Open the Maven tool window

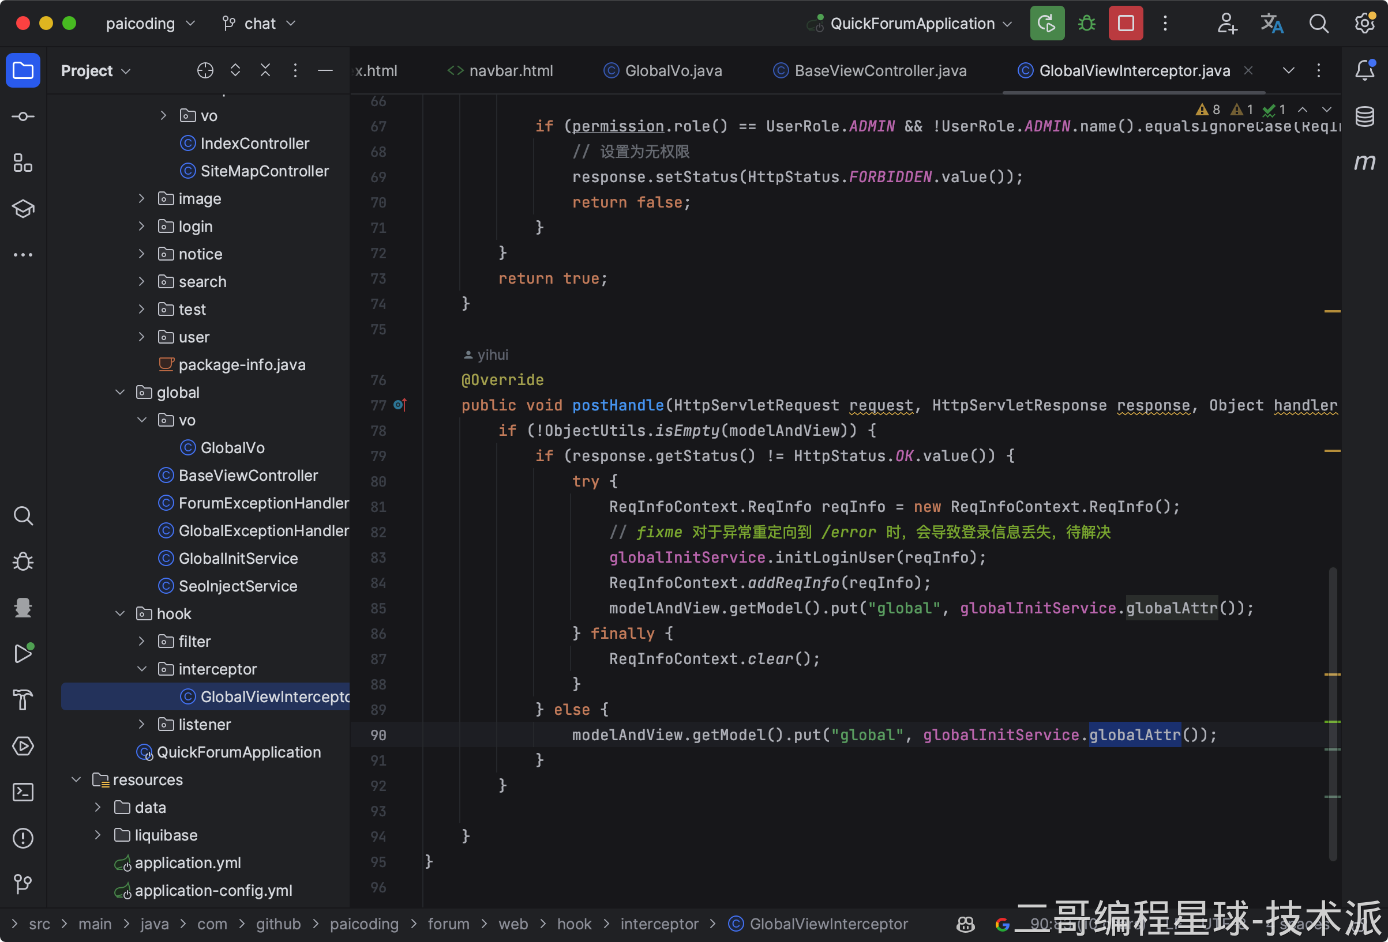[1365, 162]
